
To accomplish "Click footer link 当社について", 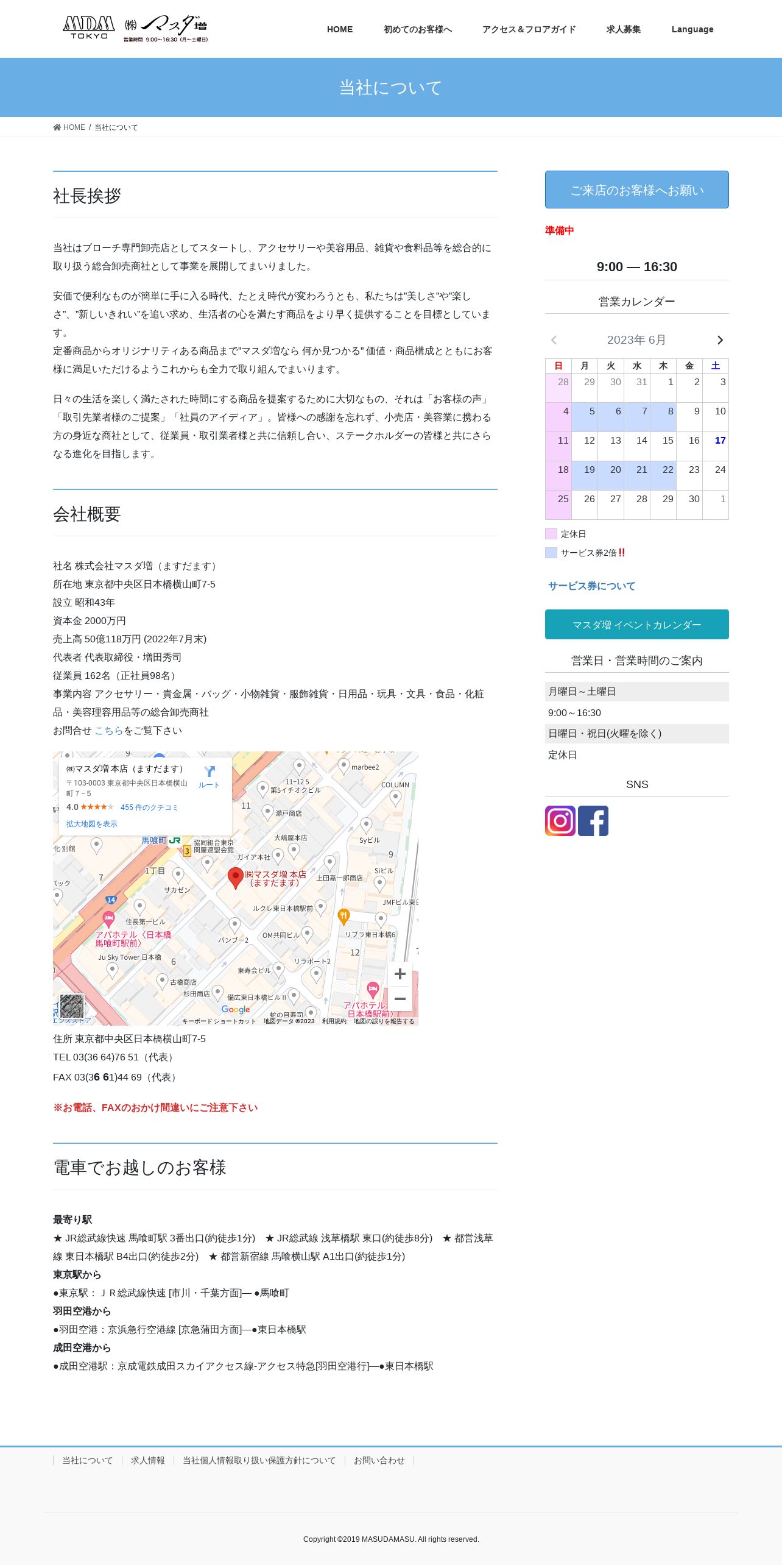I will pyautogui.click(x=87, y=1460).
